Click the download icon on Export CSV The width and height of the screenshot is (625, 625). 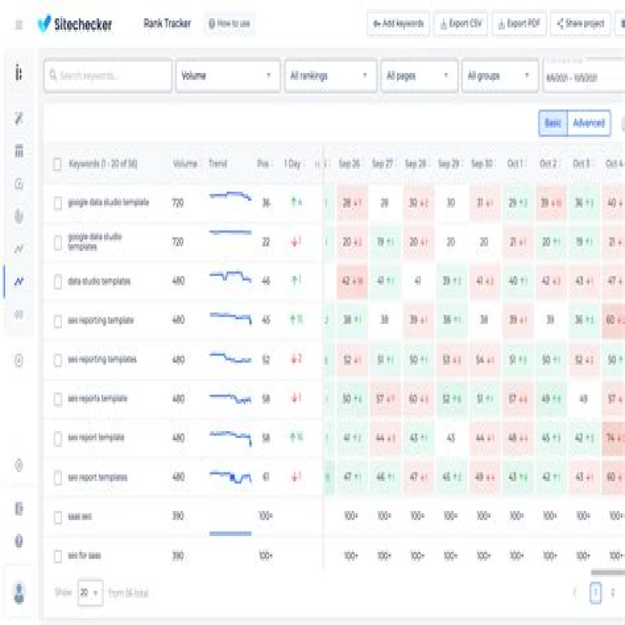(444, 24)
